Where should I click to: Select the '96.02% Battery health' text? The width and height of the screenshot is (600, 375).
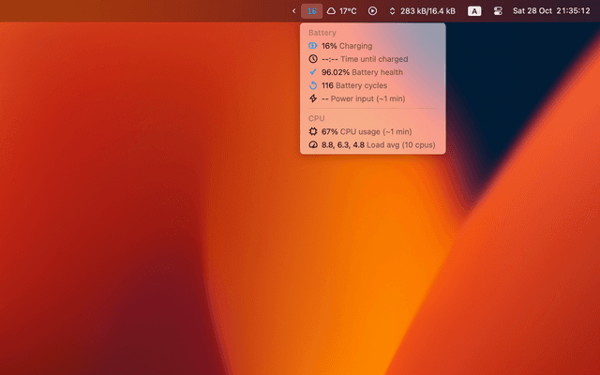point(362,71)
